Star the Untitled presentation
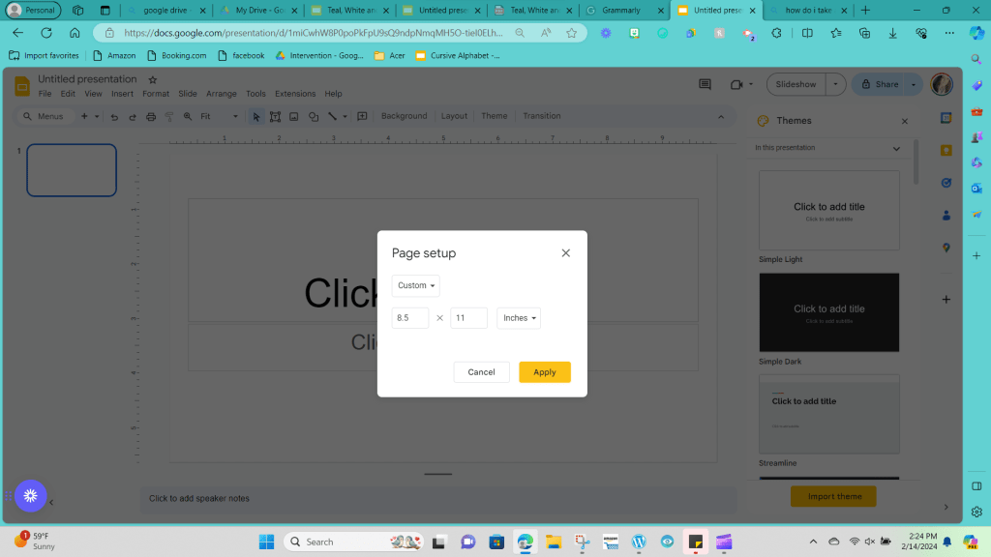991x557 pixels. [152, 79]
